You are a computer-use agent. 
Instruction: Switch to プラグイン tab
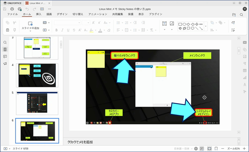coord(155,14)
